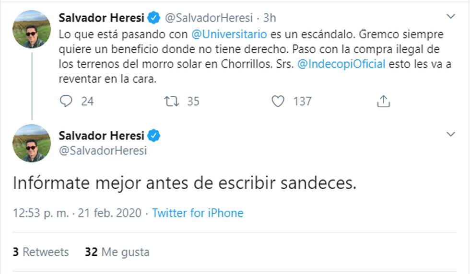
Task: Open first tweet's profile avatar
Action: 32,29
